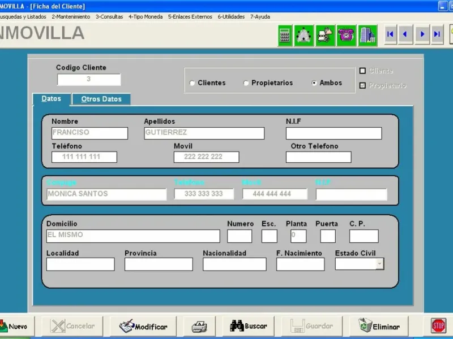Image resolution: width=453 pixels, height=339 pixels.
Task: Click the field containing 444 444 444
Action: tap(275, 194)
